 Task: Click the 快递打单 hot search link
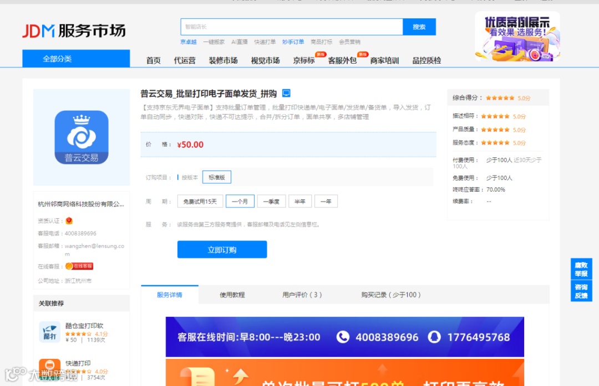pos(265,42)
